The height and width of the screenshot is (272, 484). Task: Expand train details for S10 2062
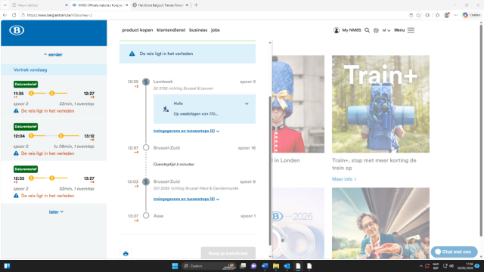point(187,199)
